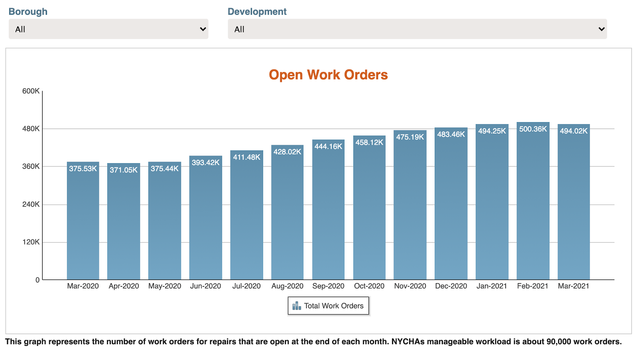The height and width of the screenshot is (349, 638).
Task: Click the 480K y-axis value
Action: [31, 129]
